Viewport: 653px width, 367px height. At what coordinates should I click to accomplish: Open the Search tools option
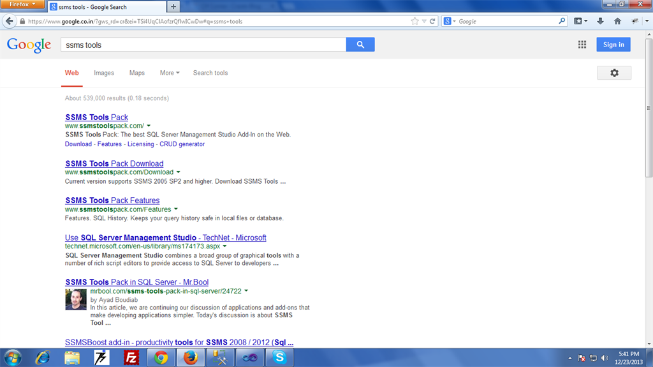pyautogui.click(x=210, y=73)
